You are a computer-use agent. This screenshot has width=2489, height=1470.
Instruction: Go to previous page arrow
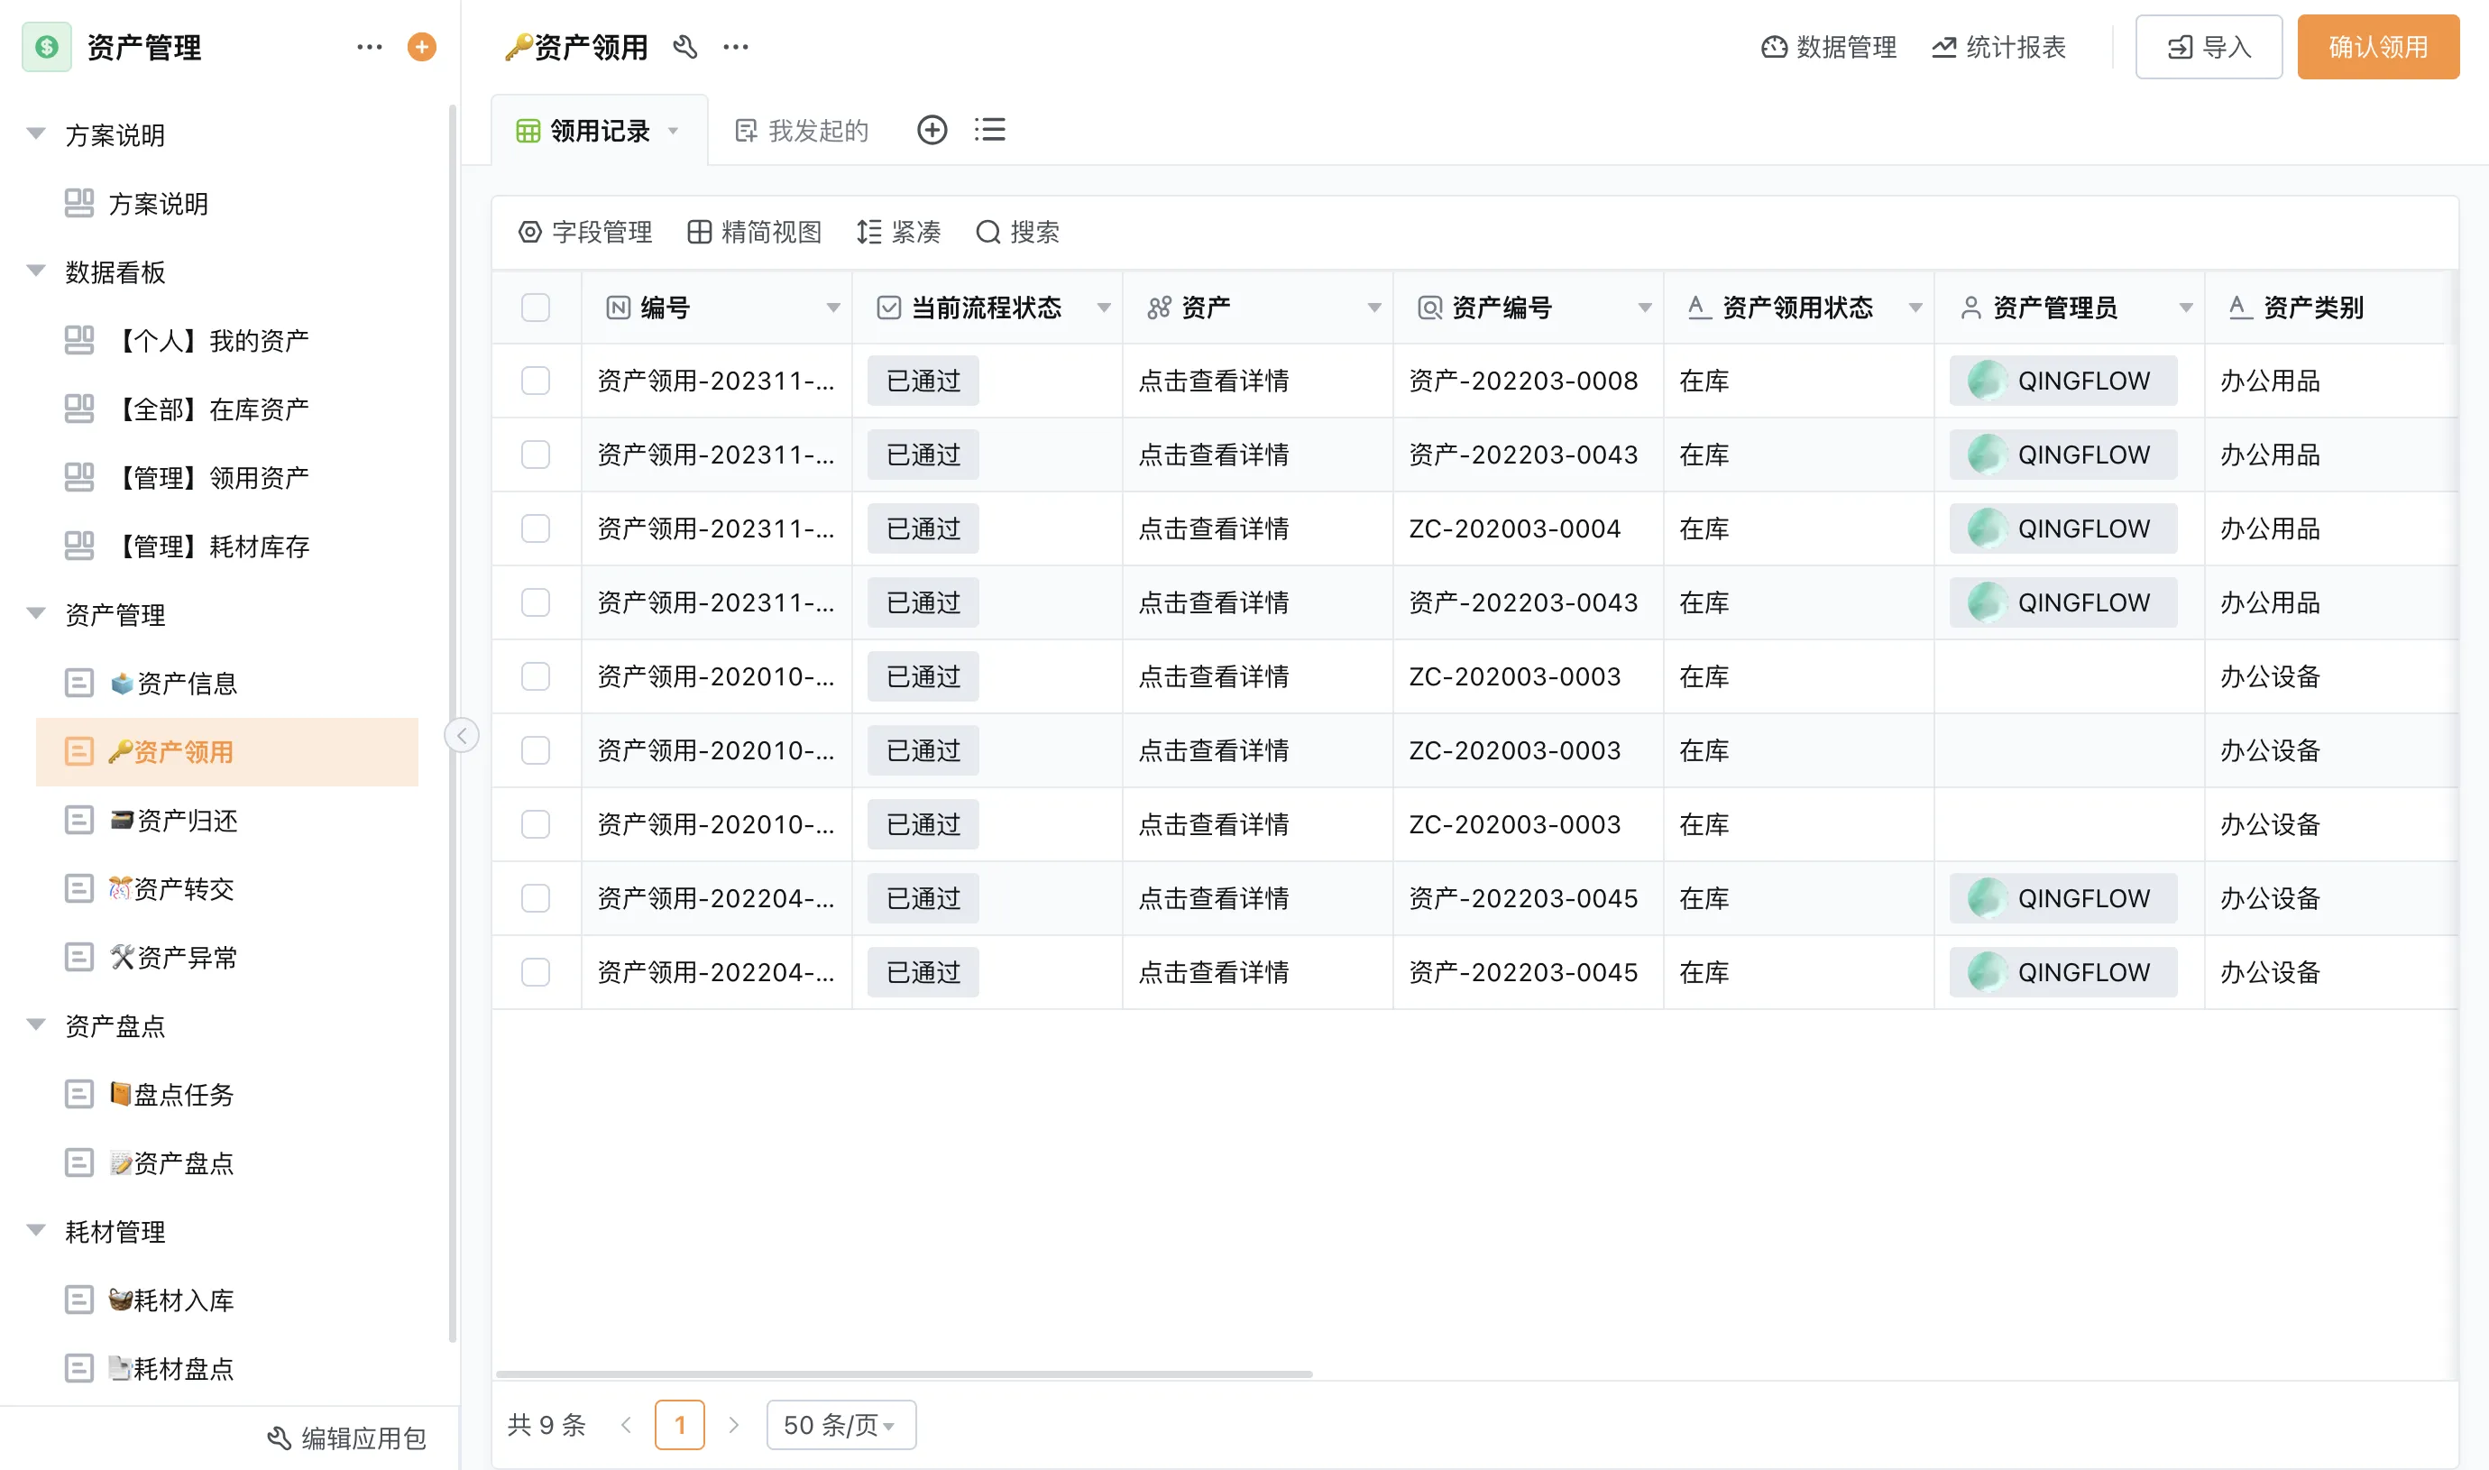(x=626, y=1424)
